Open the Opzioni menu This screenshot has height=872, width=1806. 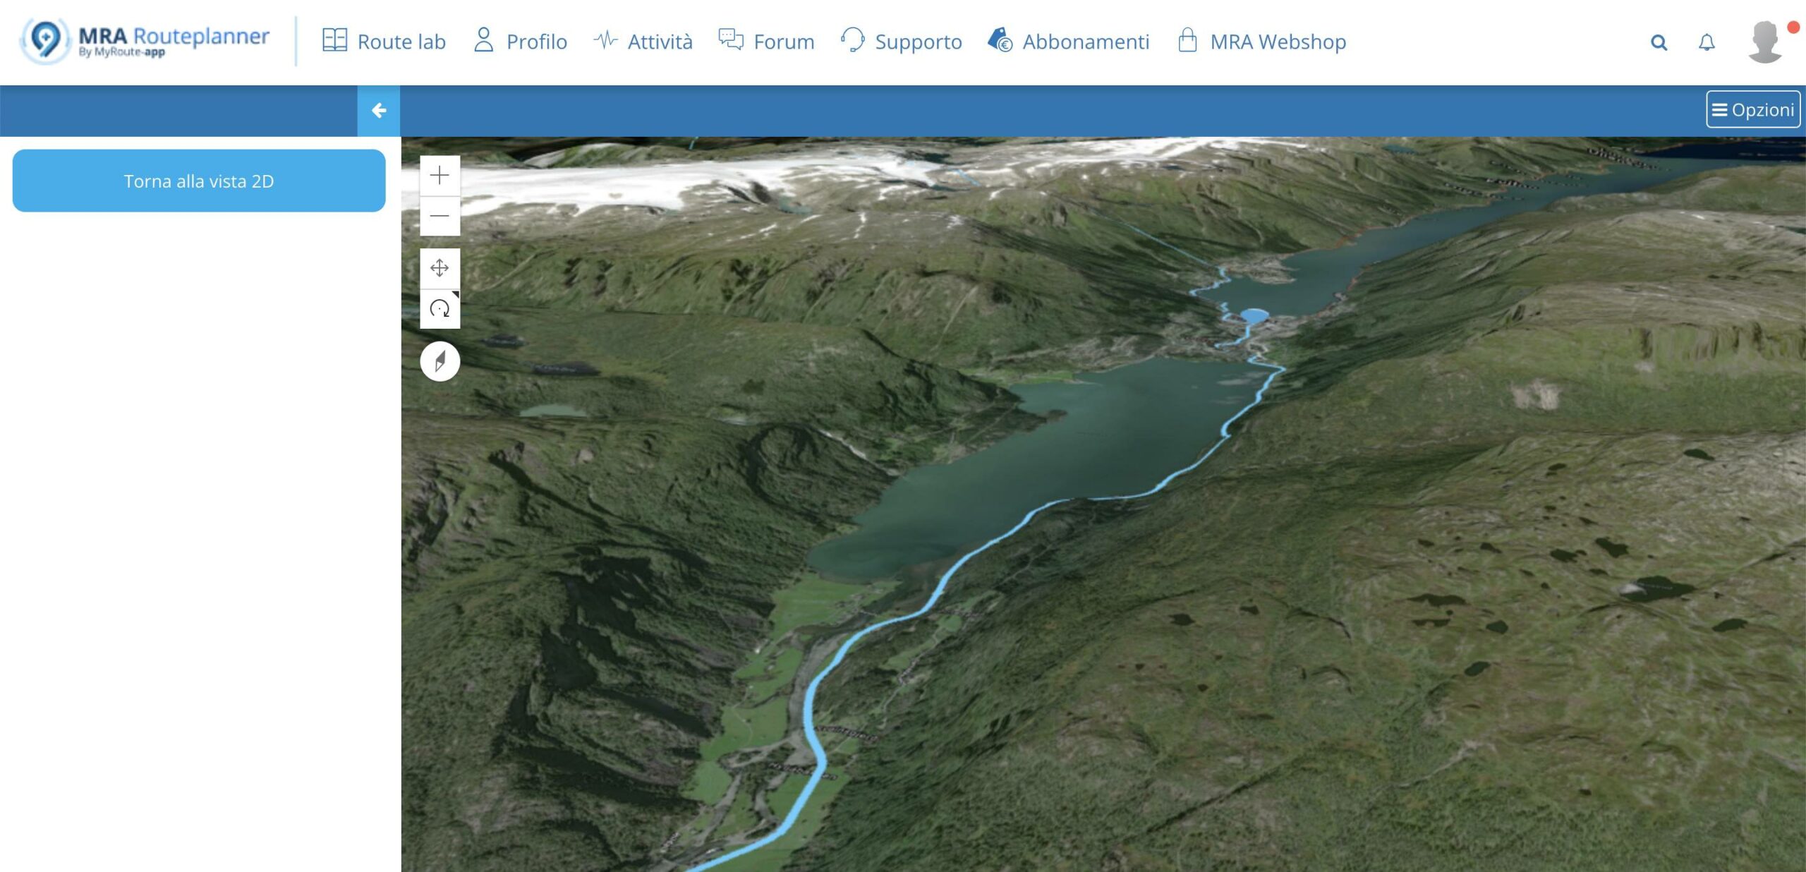(1753, 109)
